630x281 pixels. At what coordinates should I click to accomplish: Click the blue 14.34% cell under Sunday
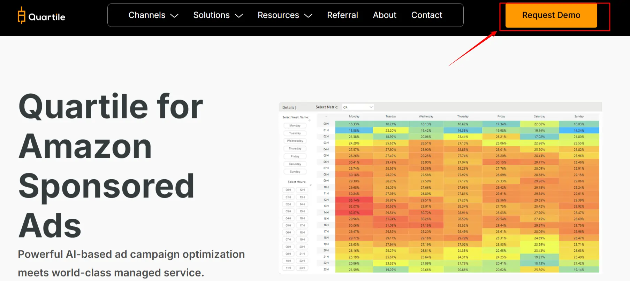(579, 131)
